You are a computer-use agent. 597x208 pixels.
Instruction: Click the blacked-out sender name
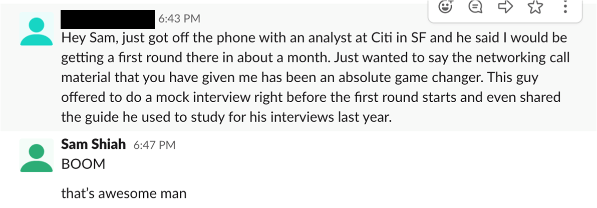(108, 20)
